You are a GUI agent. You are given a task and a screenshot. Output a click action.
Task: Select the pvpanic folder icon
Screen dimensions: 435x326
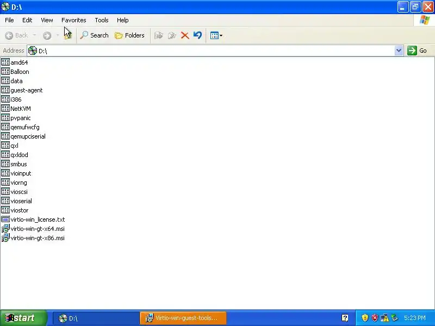pos(5,118)
